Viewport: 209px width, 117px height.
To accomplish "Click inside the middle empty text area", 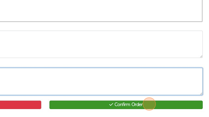I will click(101, 44).
